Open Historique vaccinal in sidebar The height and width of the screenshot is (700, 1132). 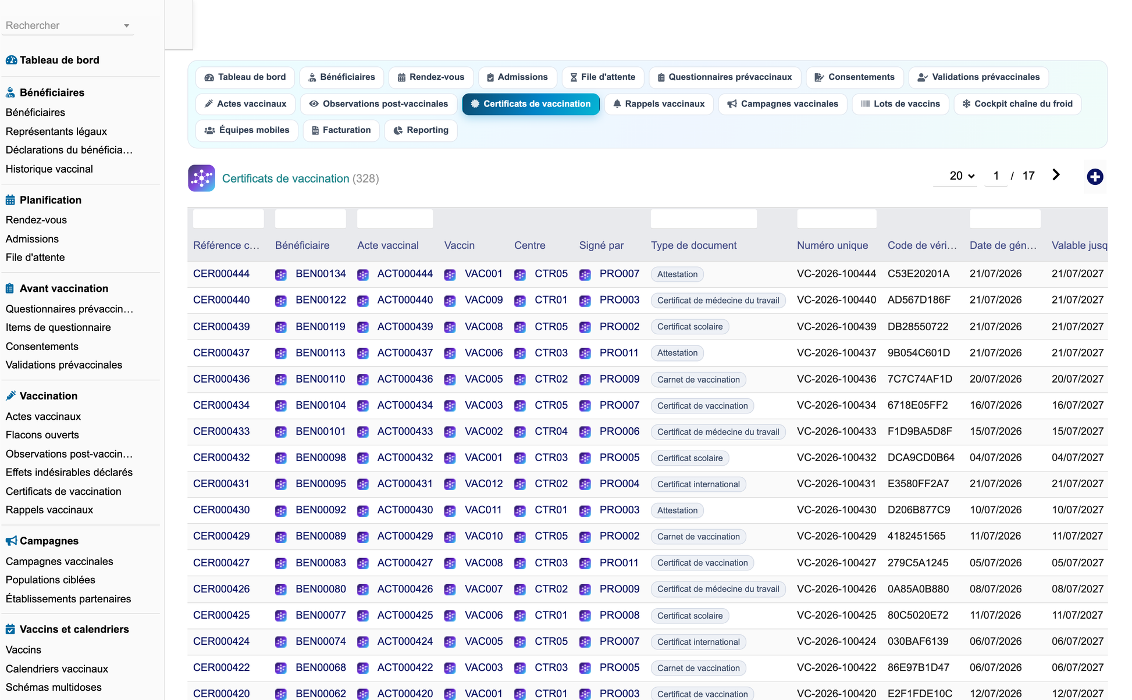click(x=49, y=169)
